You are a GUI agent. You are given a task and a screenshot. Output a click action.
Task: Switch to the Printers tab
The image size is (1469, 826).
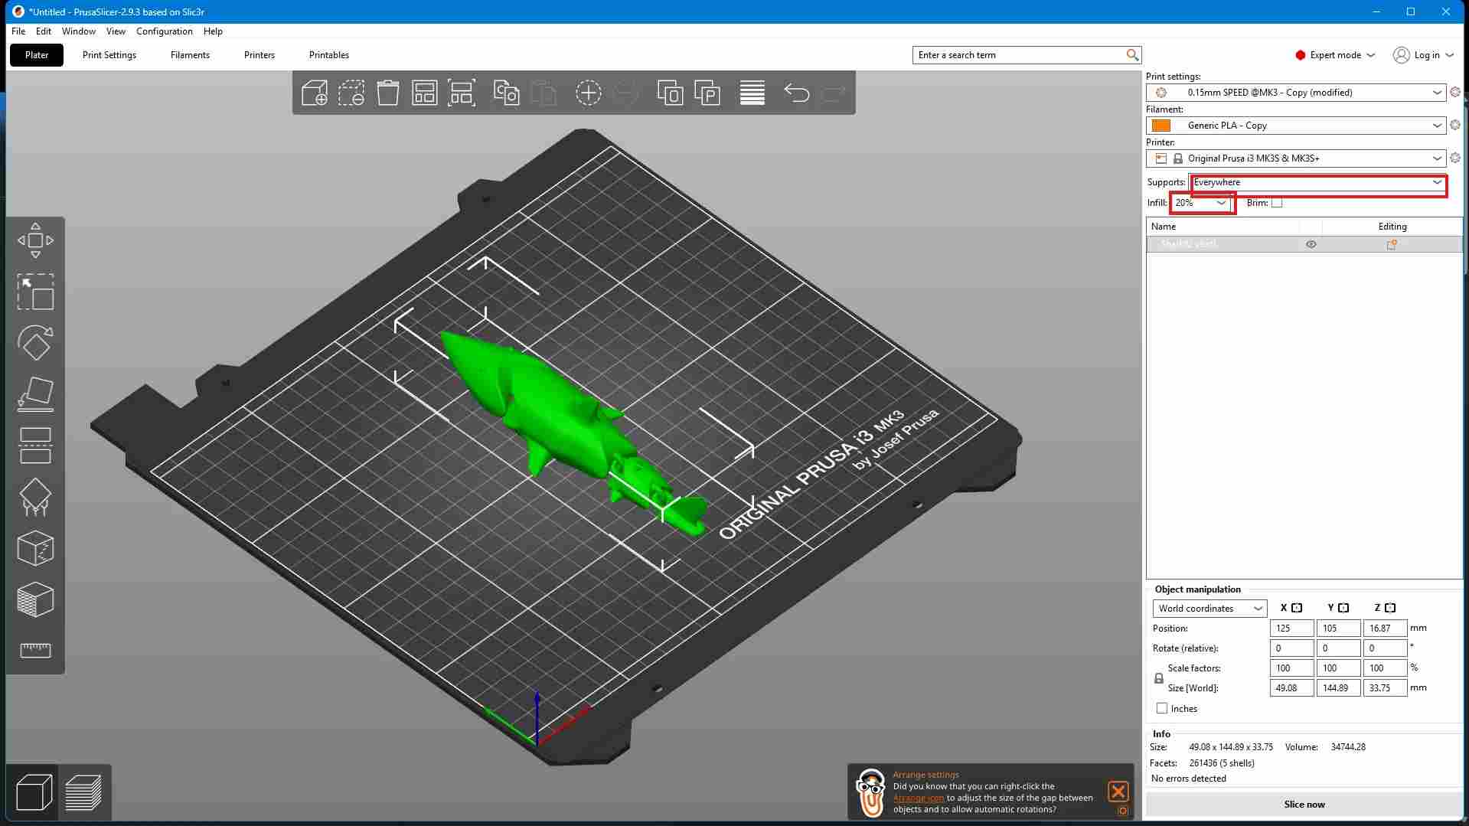point(260,55)
